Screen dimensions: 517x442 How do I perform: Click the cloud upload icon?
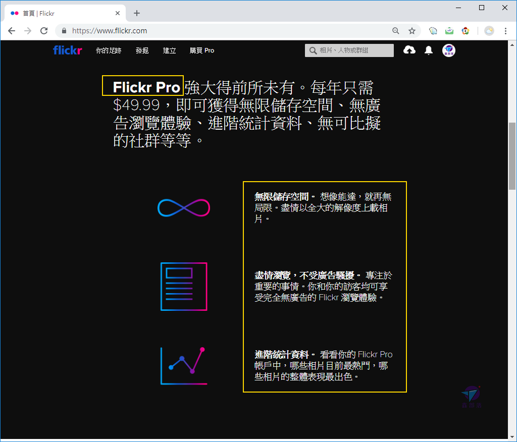point(409,50)
